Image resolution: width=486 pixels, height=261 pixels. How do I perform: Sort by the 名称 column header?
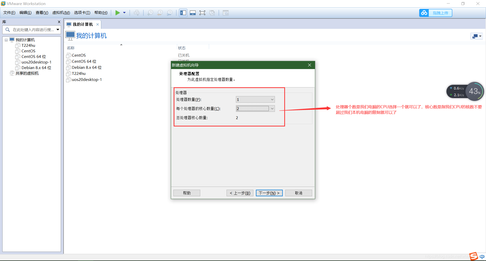[x=71, y=48]
